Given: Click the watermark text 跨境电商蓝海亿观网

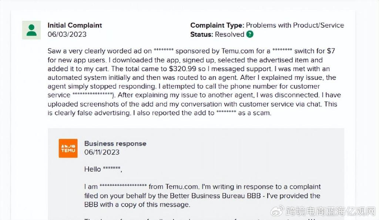Looking at the screenshot, I should point(331,211).
